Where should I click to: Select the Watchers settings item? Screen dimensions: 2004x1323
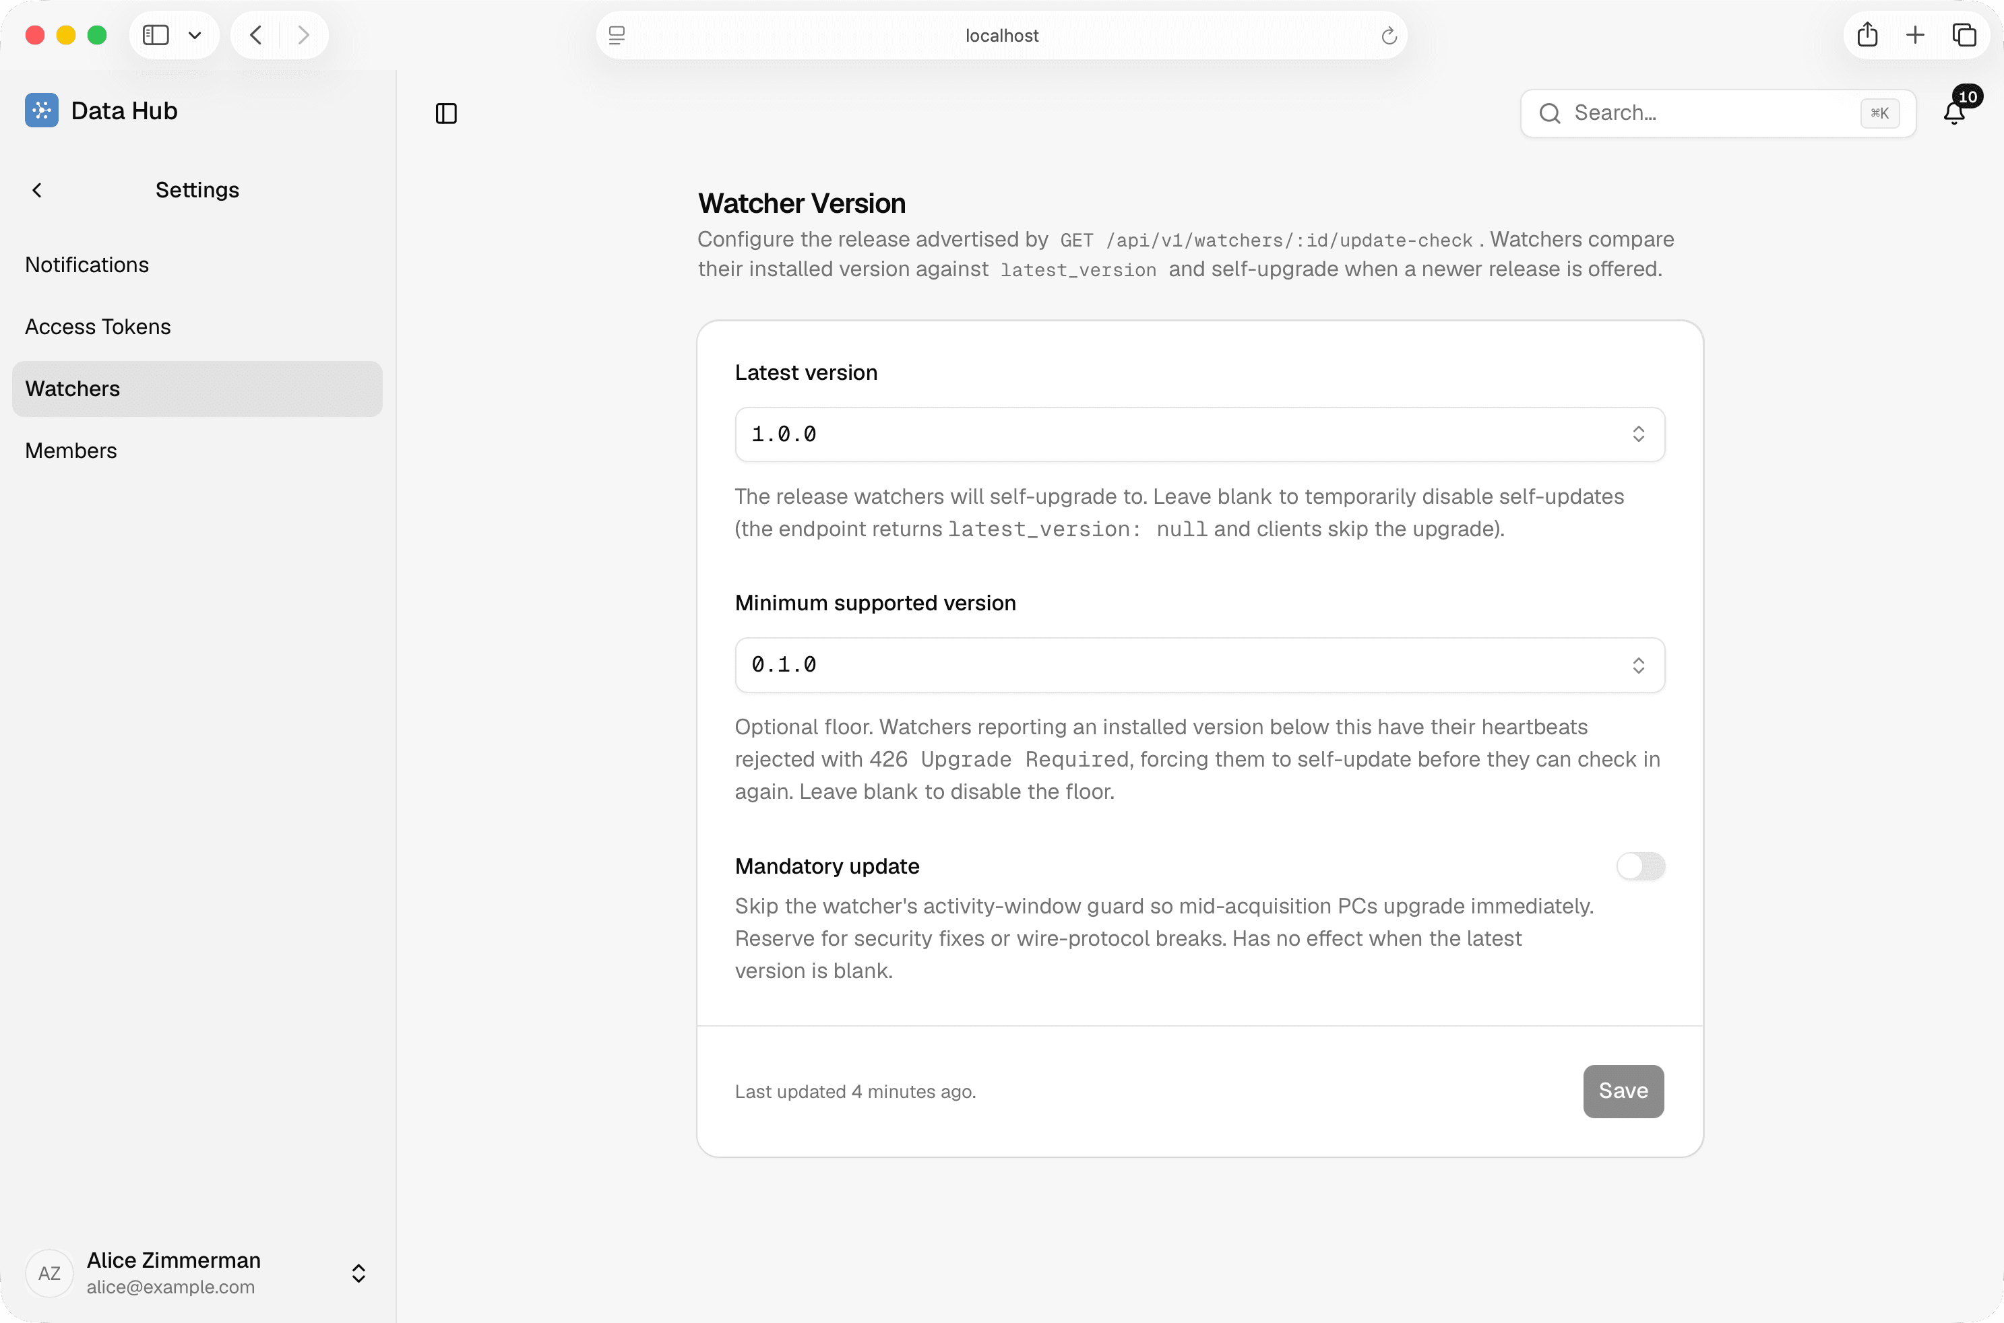point(197,389)
